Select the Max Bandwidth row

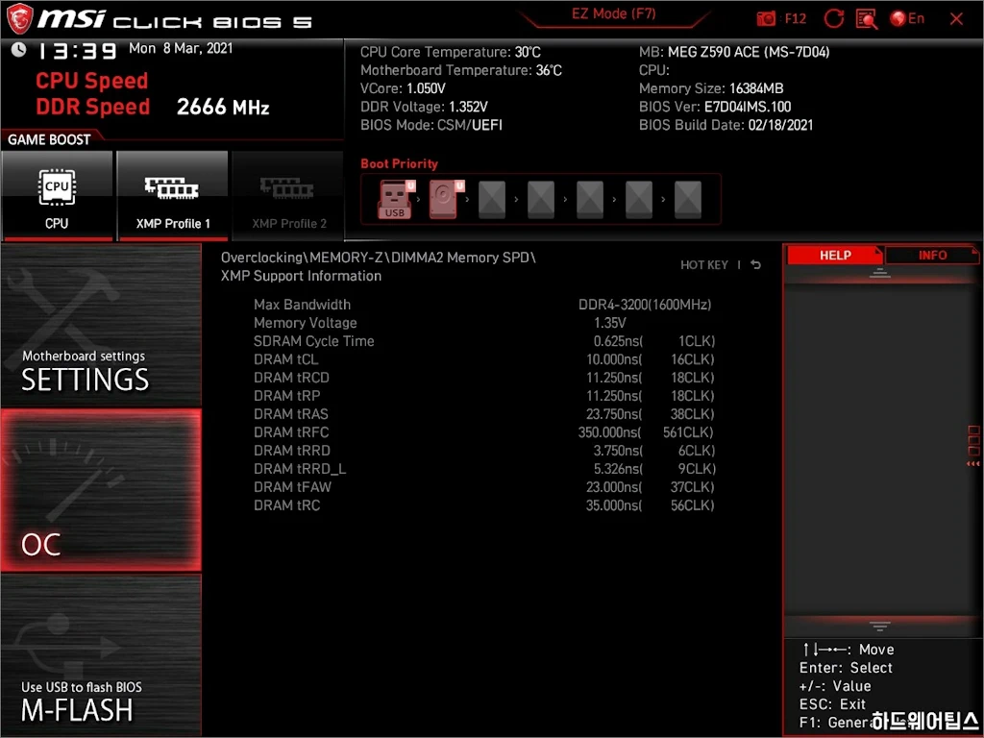[x=483, y=305]
